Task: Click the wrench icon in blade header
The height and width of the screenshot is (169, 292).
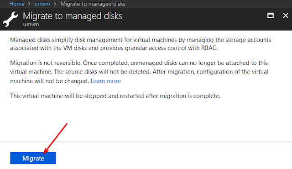Action: 10,19
